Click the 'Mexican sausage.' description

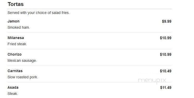22,61
